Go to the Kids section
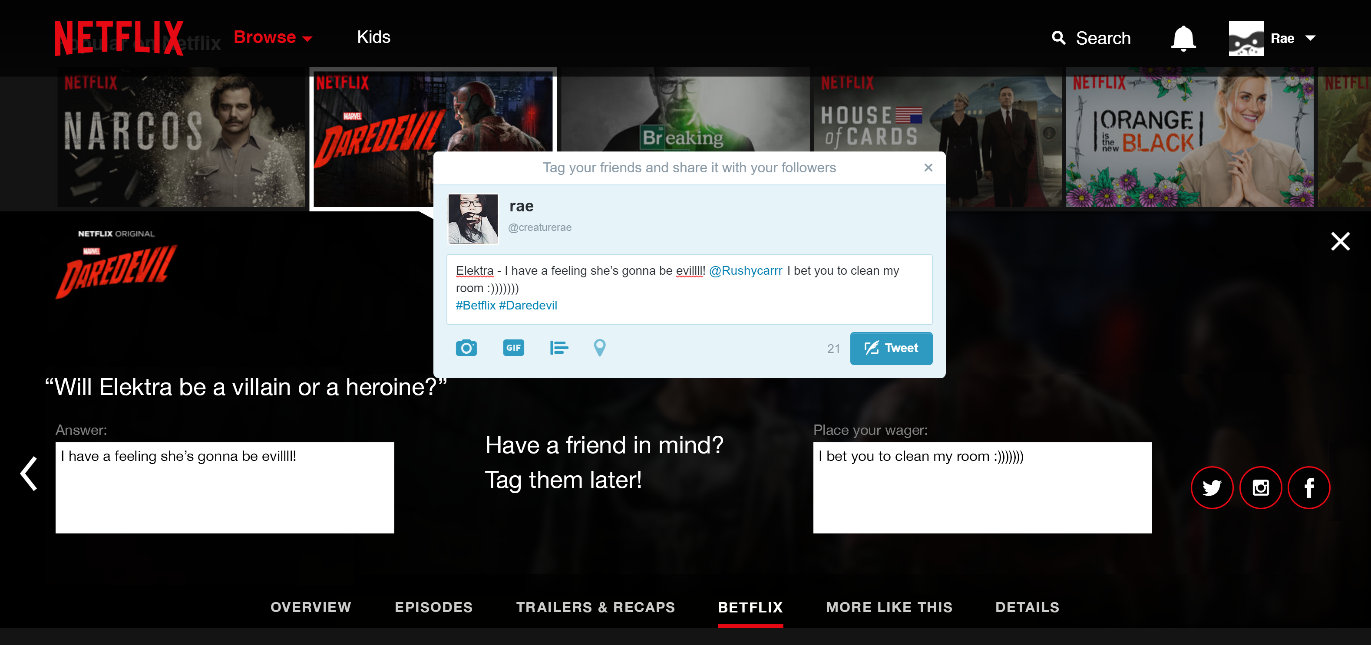1371x645 pixels. [x=373, y=37]
